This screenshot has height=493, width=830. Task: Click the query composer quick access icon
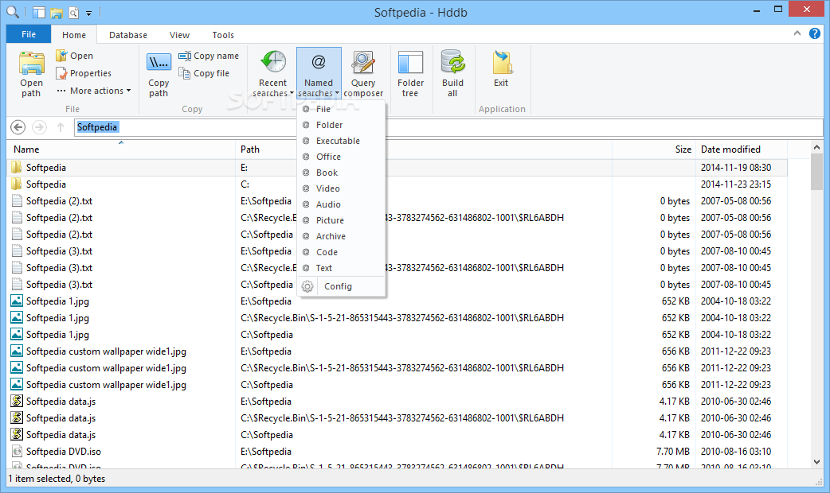[73, 12]
